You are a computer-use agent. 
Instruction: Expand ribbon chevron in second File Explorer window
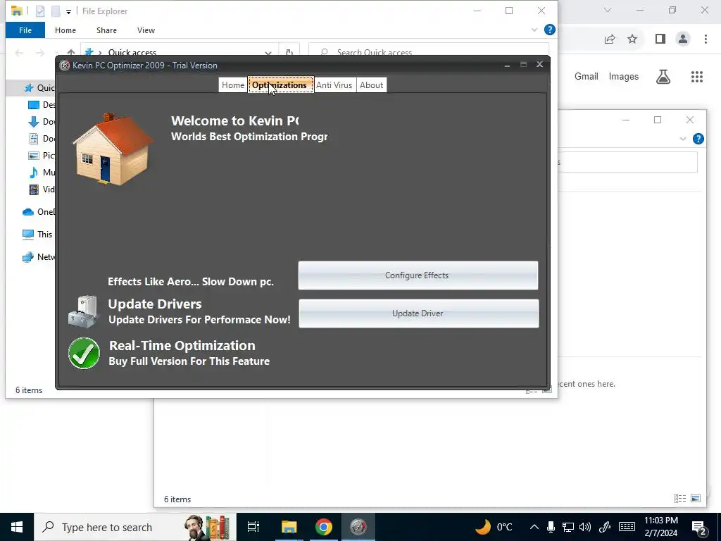683,139
